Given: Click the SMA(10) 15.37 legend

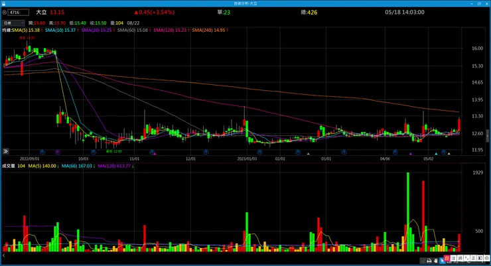Looking at the screenshot, I should click(x=62, y=31).
